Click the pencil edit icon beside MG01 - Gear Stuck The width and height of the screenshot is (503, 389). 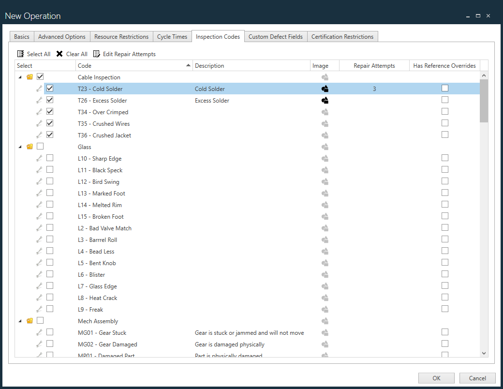point(39,332)
